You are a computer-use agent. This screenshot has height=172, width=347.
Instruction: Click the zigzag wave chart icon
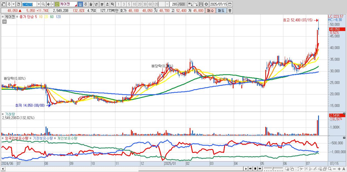(x=311, y=169)
